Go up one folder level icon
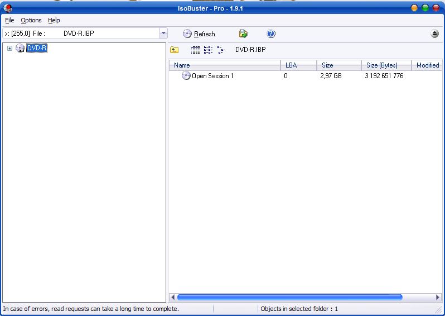This screenshot has height=316, width=445. click(174, 50)
